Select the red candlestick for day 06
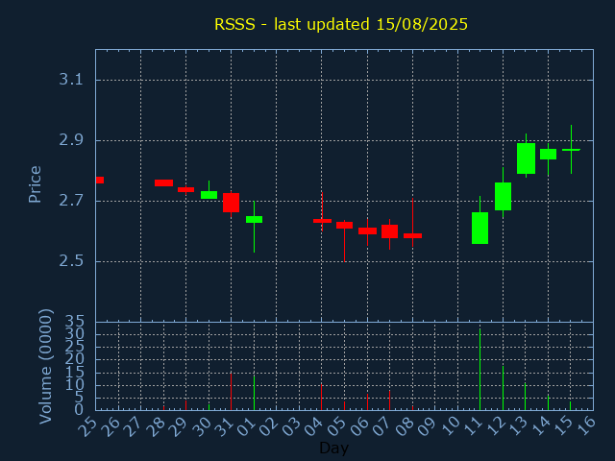This screenshot has height=461, width=615. pos(367,230)
